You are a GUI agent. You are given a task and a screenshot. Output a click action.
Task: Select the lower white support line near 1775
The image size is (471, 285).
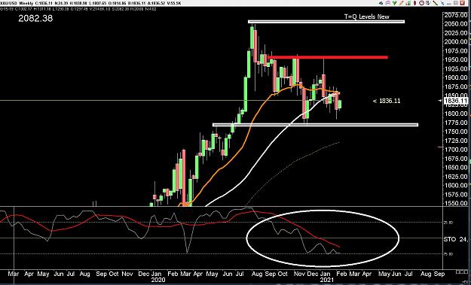point(315,125)
